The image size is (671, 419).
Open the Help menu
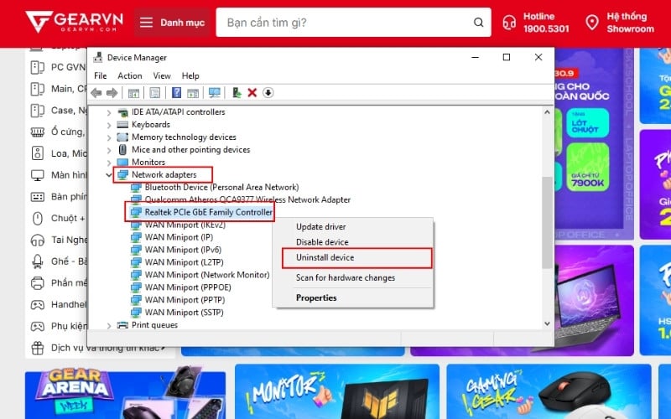[x=190, y=75]
